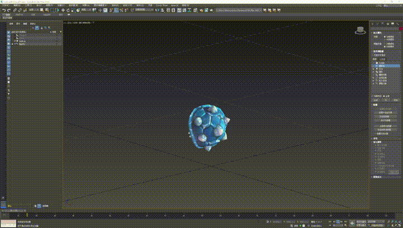
Task: Activate the Select and Scale tool
Action: 73,10
